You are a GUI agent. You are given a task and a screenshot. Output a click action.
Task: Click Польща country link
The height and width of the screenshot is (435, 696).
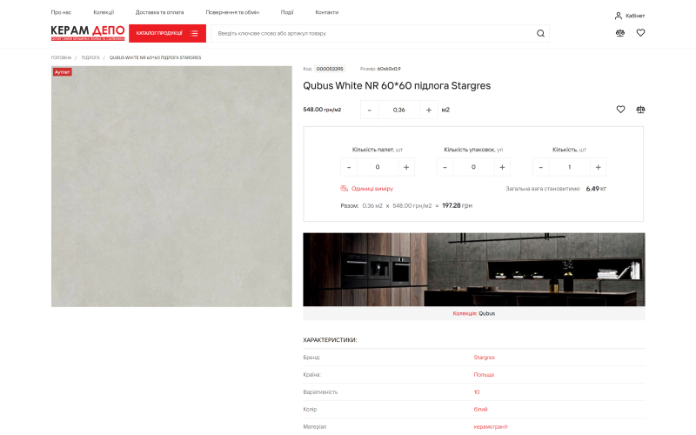click(484, 375)
